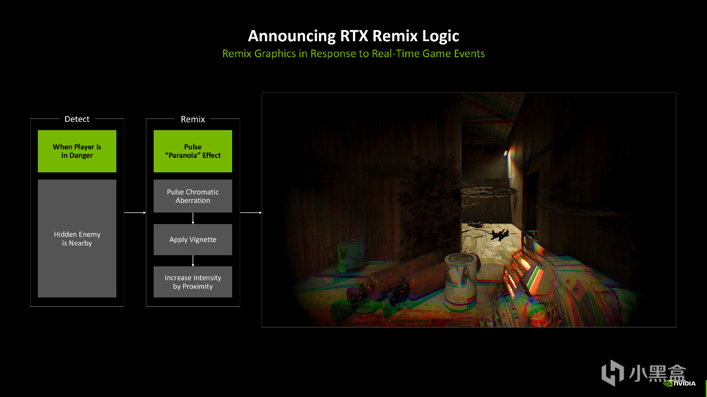Click the 'Pulse Paranoia Effect' green block
Image resolution: width=707 pixels, height=397 pixels.
(193, 151)
